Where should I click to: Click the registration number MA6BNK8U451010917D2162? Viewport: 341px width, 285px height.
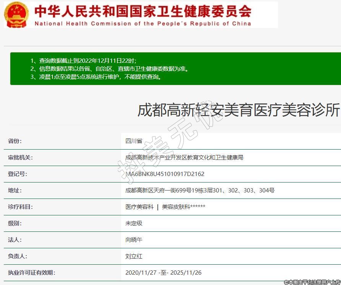tap(165, 174)
